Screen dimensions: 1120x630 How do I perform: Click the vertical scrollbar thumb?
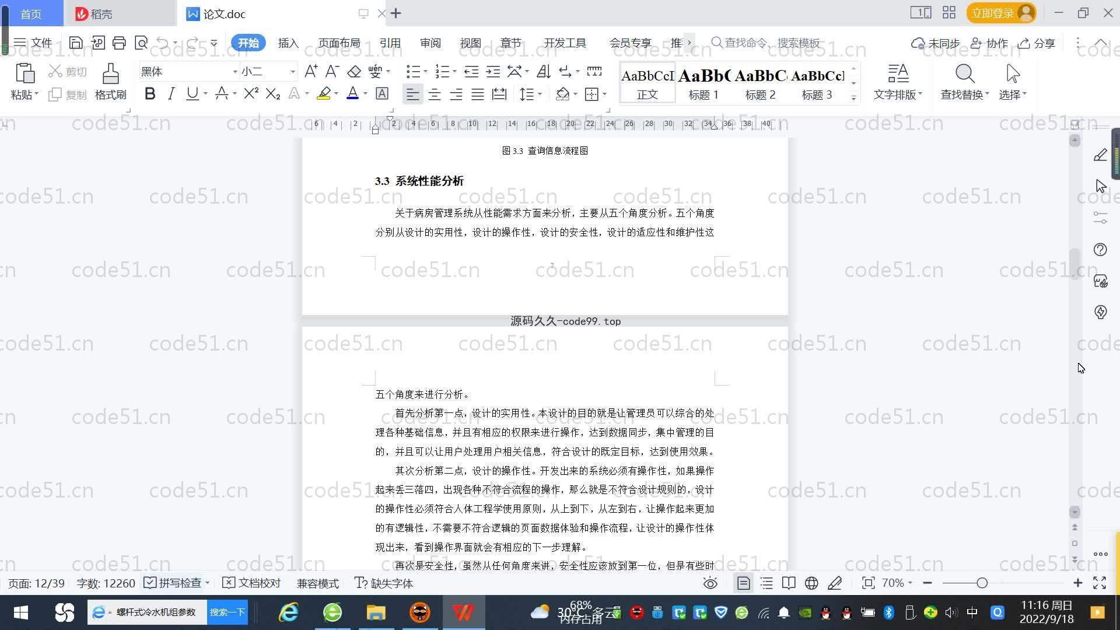1074,264
